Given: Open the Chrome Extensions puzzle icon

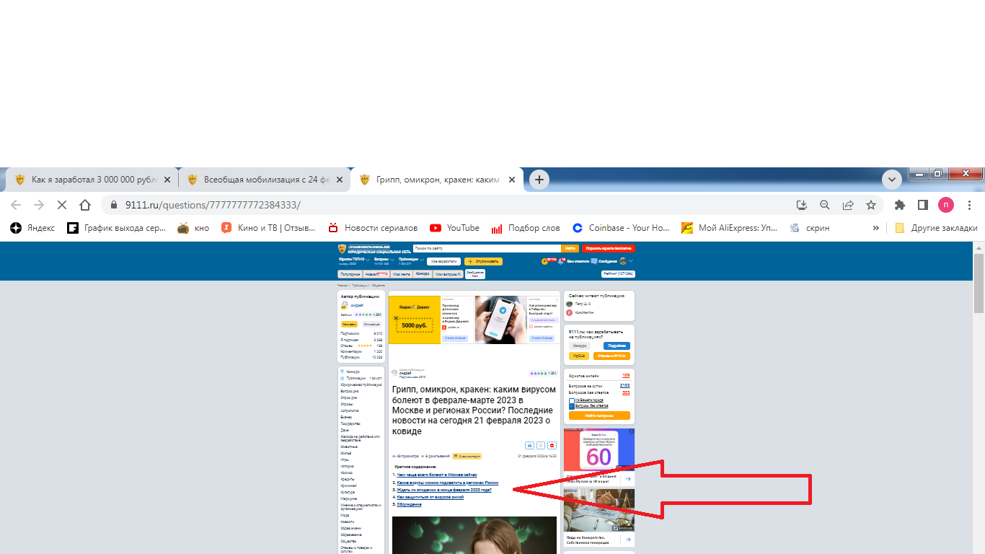Looking at the screenshot, I should pos(899,205).
